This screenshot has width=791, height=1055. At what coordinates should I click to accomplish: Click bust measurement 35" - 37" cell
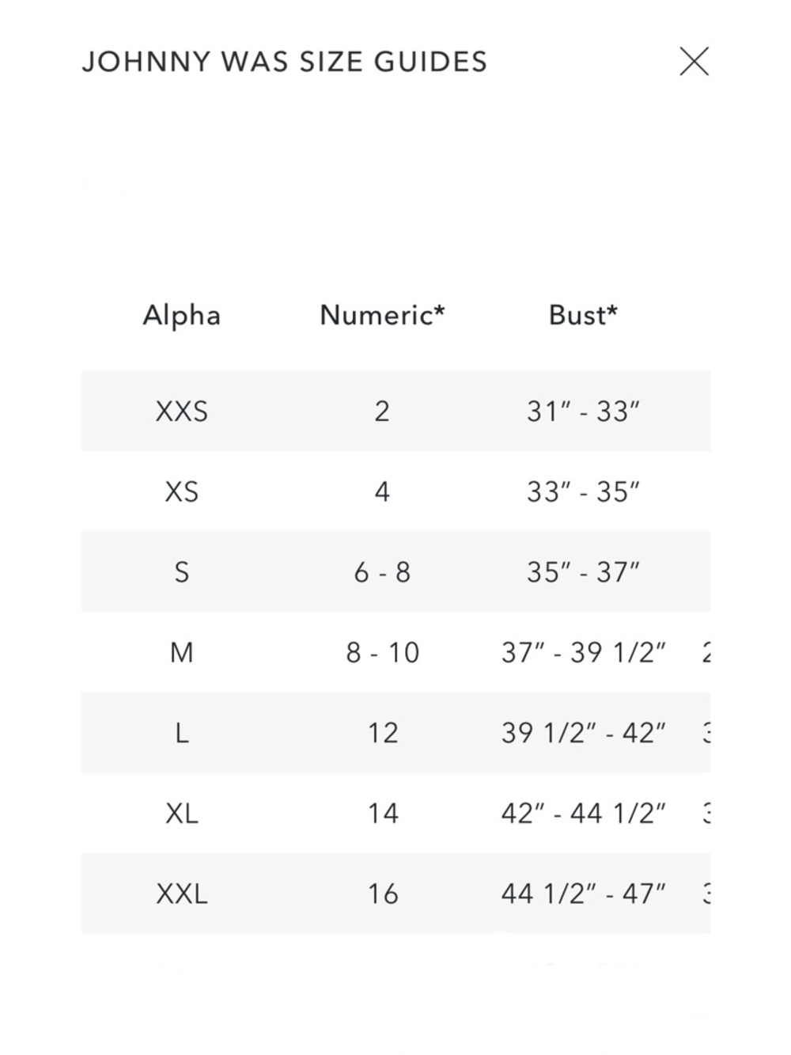583,572
